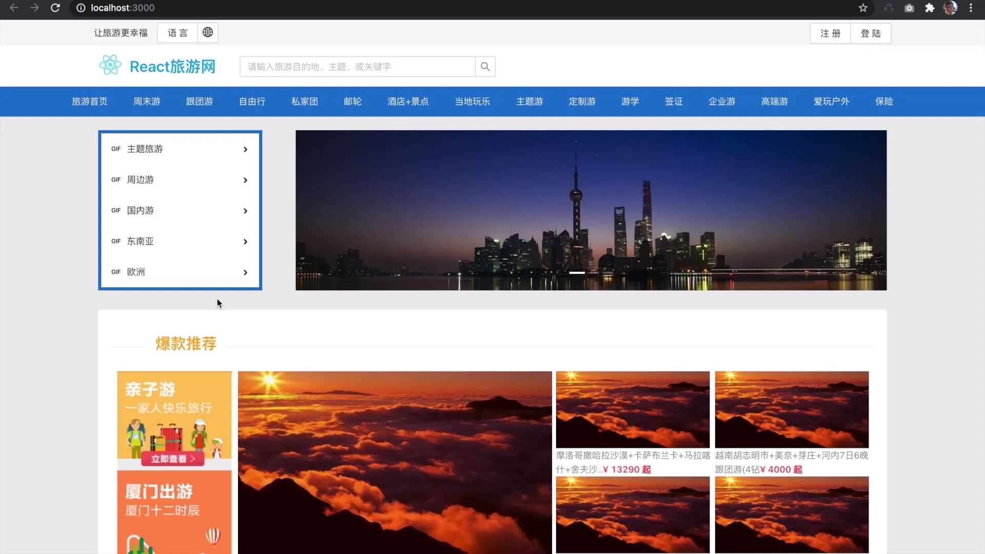Screen dimensions: 985x554
Task: Click GIF icon beside 欧洲
Action: (x=116, y=272)
